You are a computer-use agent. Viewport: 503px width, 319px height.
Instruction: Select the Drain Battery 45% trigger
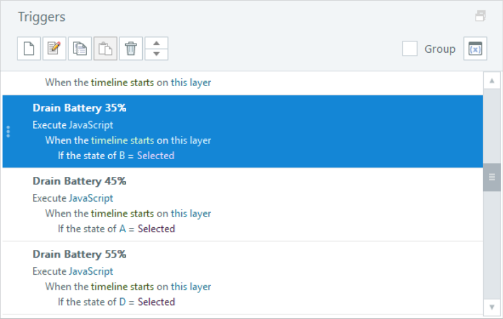pyautogui.click(x=79, y=181)
